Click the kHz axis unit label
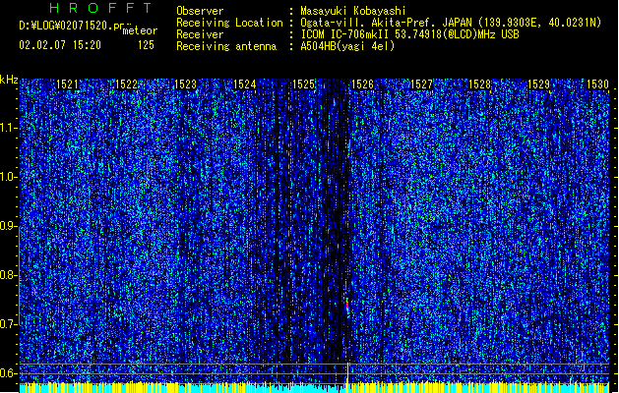 tap(9, 80)
